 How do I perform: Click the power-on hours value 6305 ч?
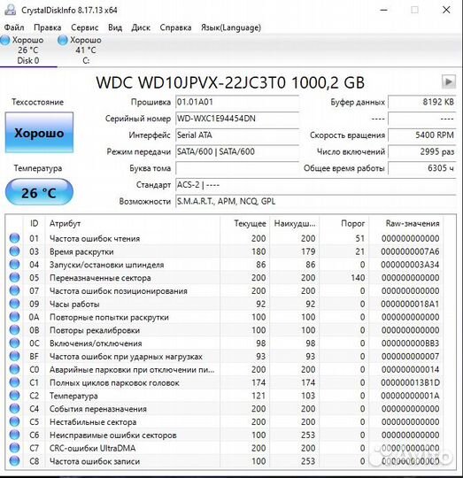click(422, 168)
